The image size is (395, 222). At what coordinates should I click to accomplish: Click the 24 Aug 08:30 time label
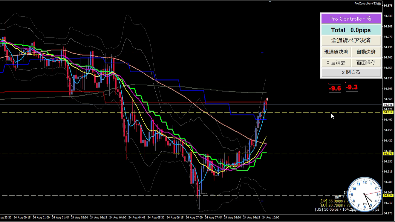click(x=232, y=218)
